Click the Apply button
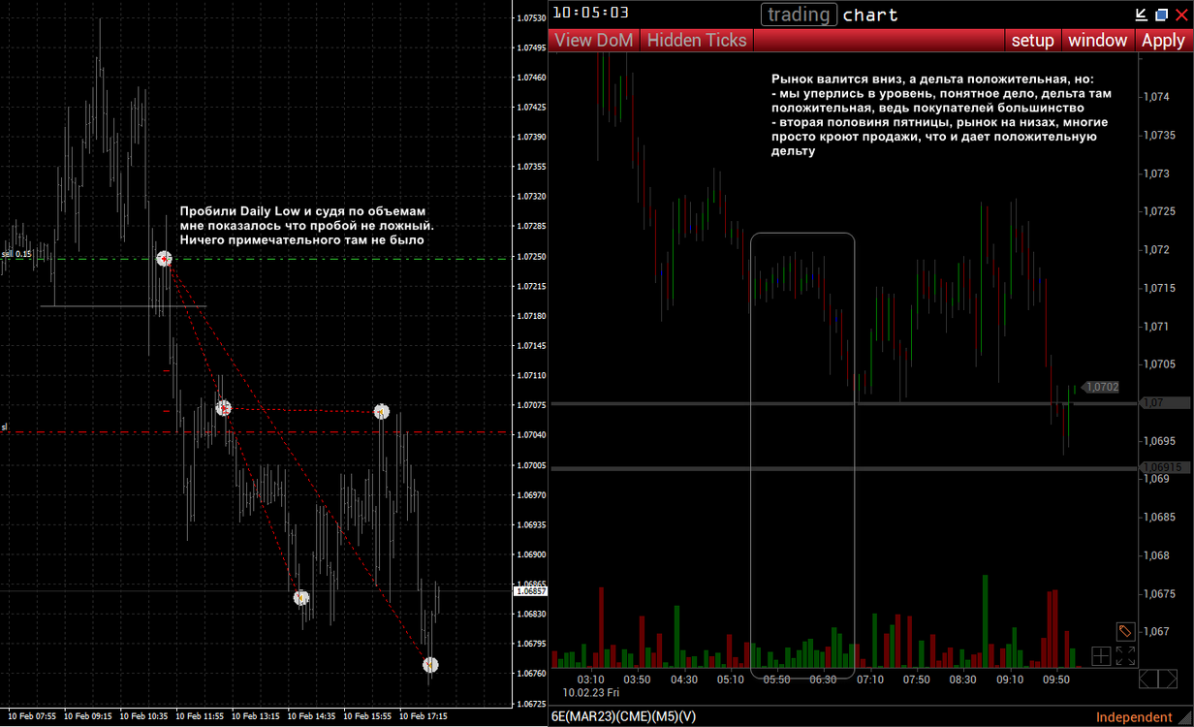This screenshot has width=1194, height=727. (x=1163, y=40)
